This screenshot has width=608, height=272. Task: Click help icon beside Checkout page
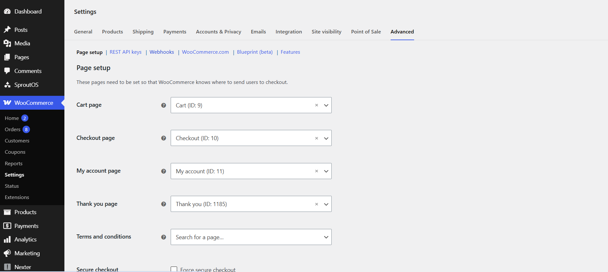coord(164,138)
